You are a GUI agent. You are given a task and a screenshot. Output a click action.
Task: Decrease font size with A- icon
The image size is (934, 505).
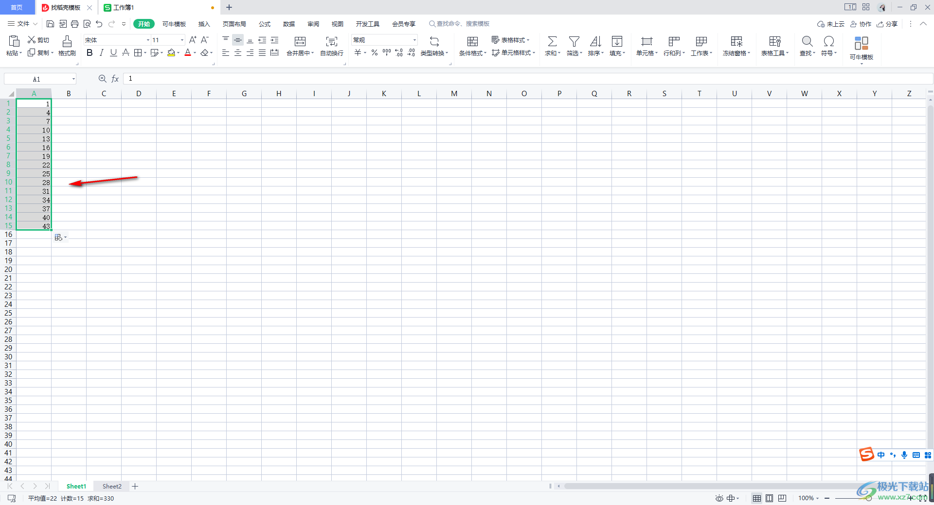click(205, 40)
